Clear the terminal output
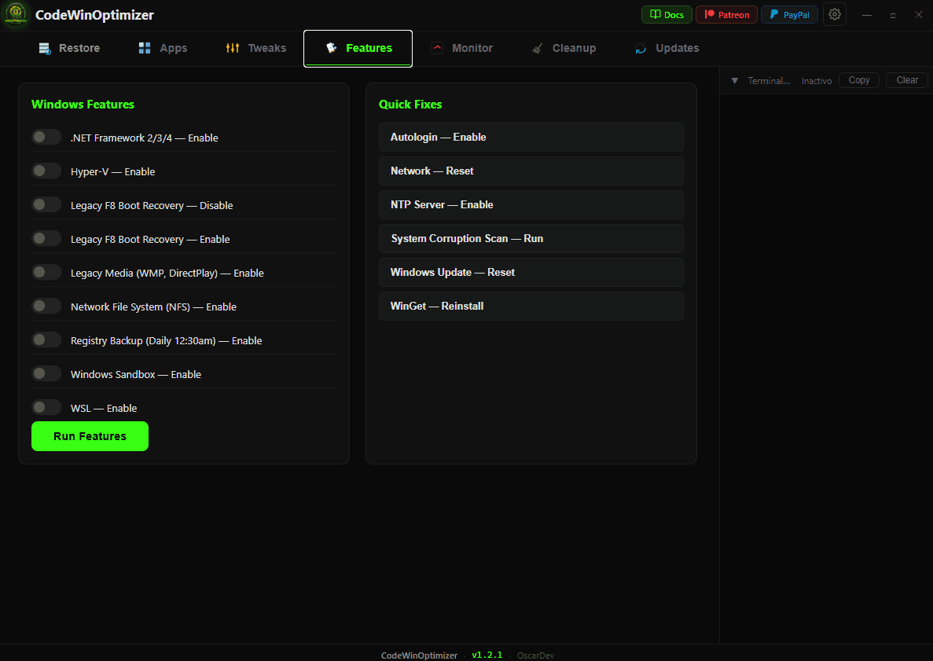 click(x=907, y=80)
